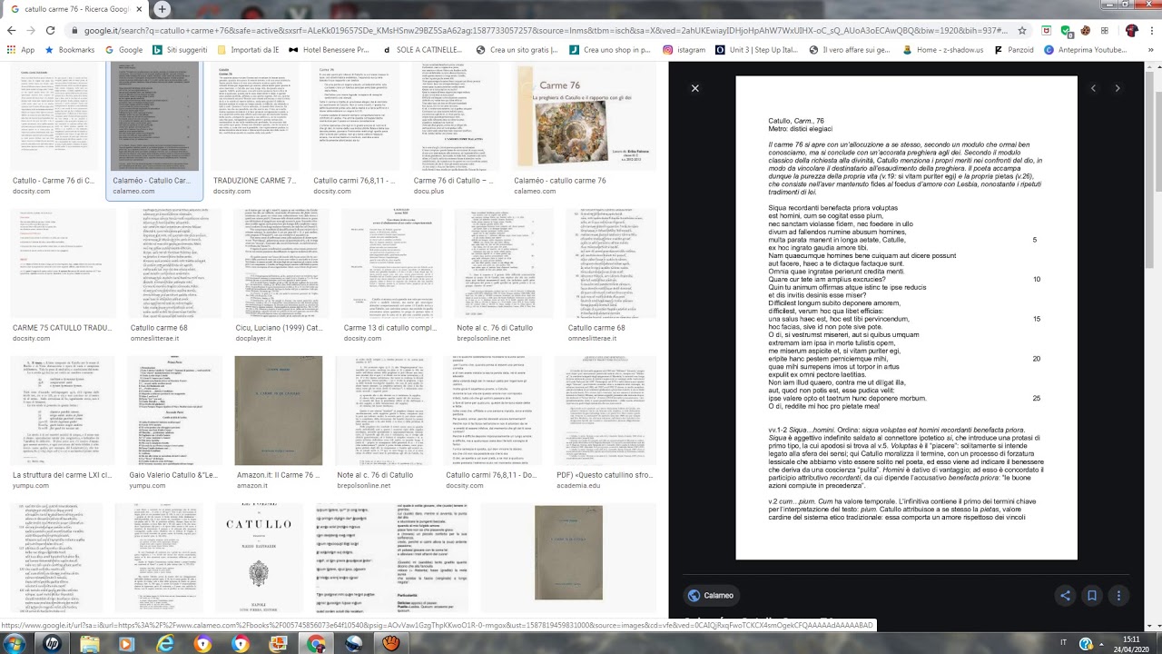The width and height of the screenshot is (1162, 654).
Task: Open the 'Siti suggeriti' bookmark
Action: coord(179,50)
